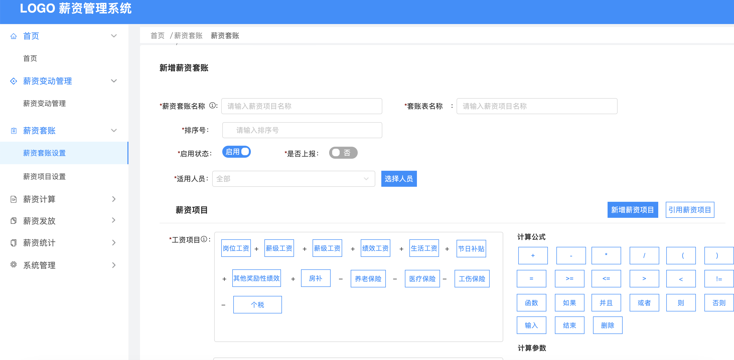734x360 pixels.
Task: Click the 结束 formula button
Action: 570,325
